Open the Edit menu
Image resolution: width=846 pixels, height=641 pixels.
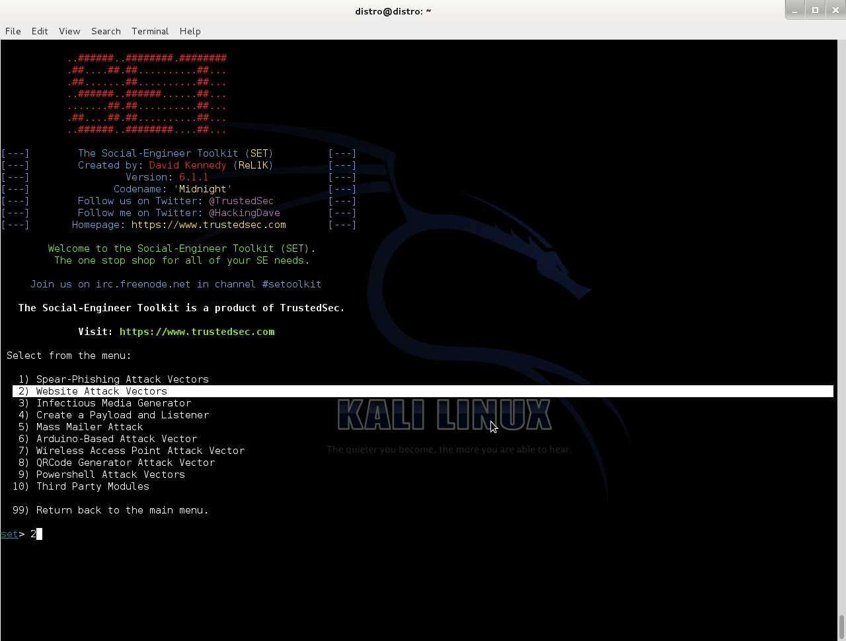(40, 31)
